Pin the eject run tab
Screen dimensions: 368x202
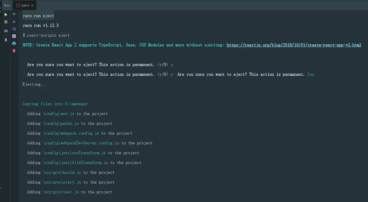coord(6,40)
